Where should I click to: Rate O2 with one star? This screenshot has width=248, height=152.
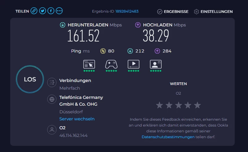pyautogui.click(x=159, y=105)
